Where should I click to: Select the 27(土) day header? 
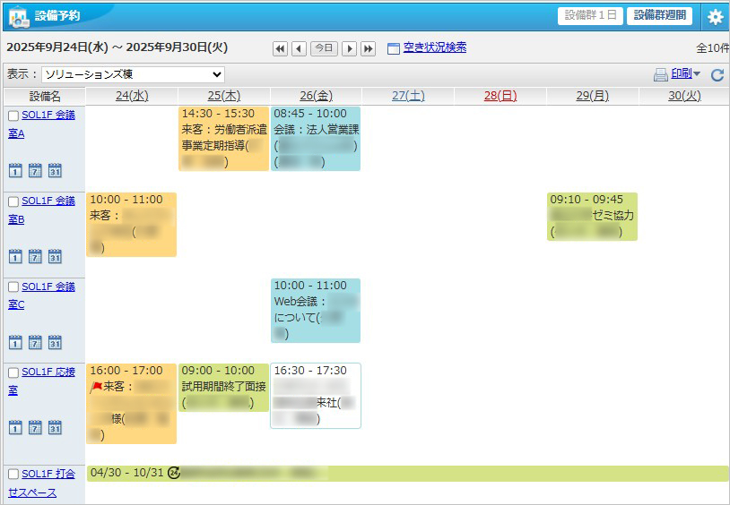408,96
